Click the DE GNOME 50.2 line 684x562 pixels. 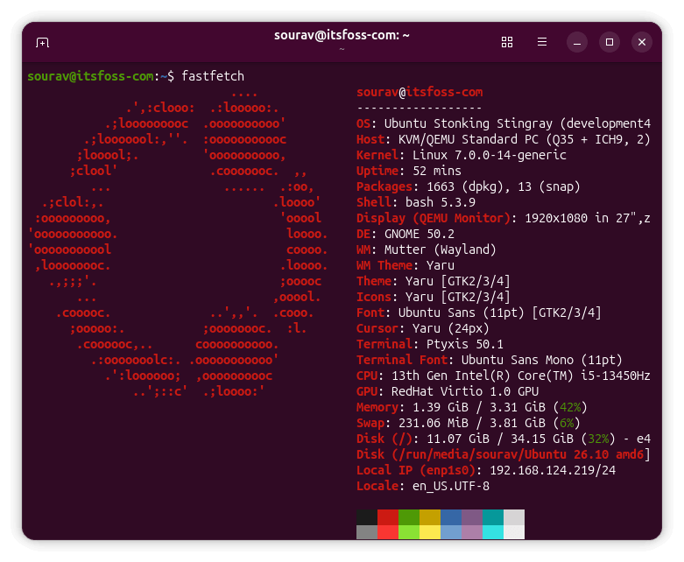point(405,234)
